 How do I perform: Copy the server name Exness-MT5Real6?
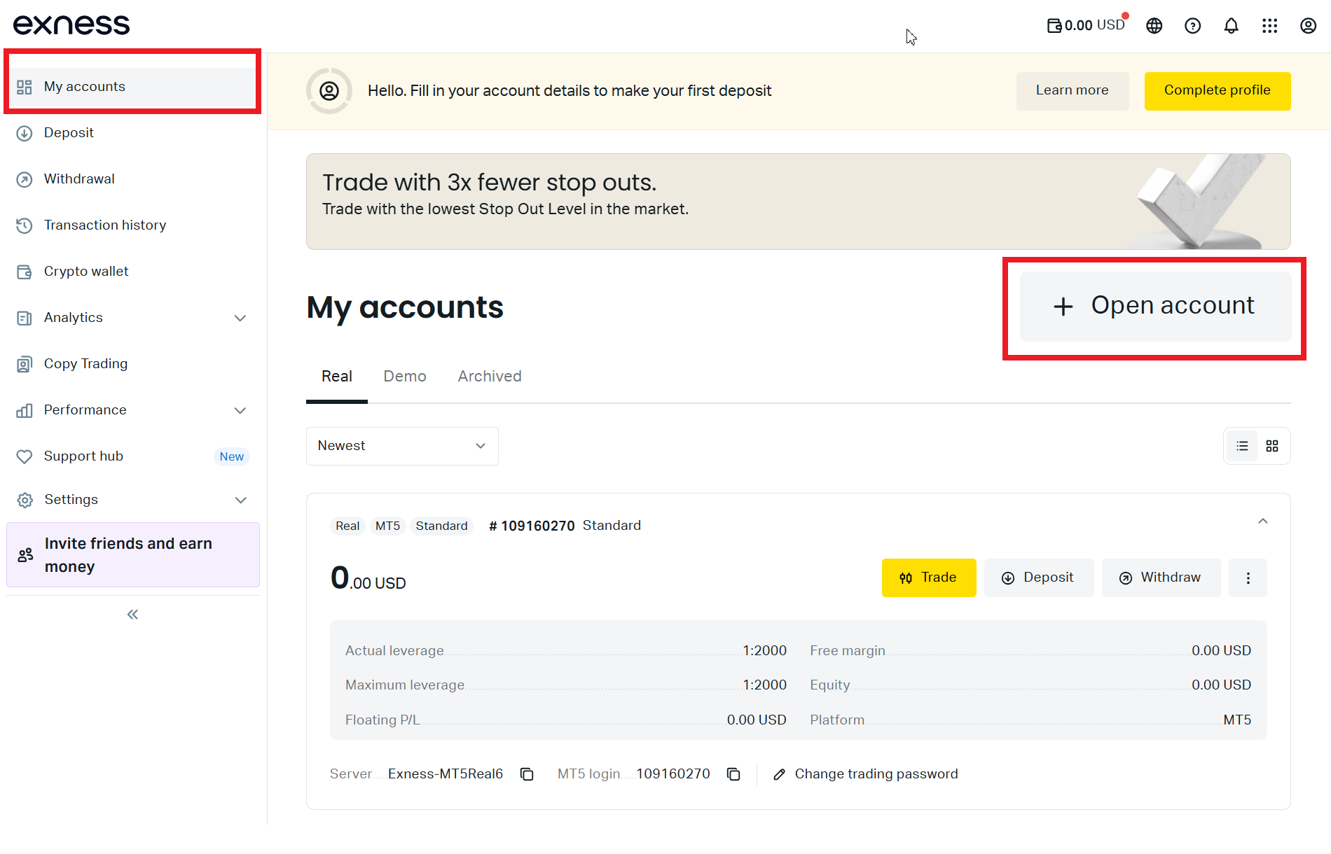(x=527, y=774)
